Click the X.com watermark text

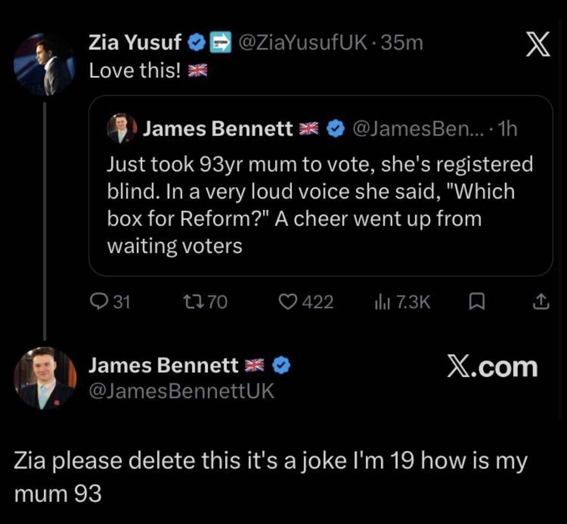(x=492, y=367)
